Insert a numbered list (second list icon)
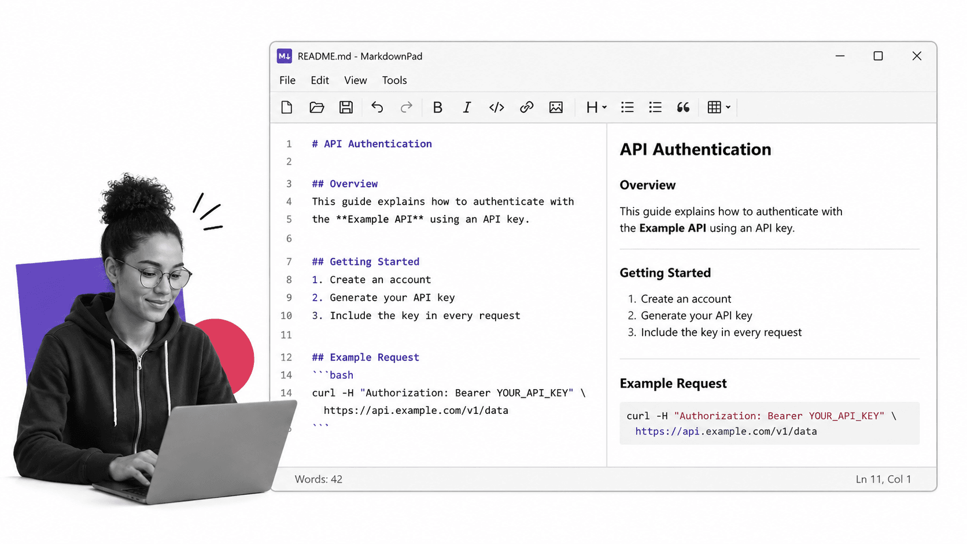The width and height of the screenshot is (967, 544). (655, 108)
